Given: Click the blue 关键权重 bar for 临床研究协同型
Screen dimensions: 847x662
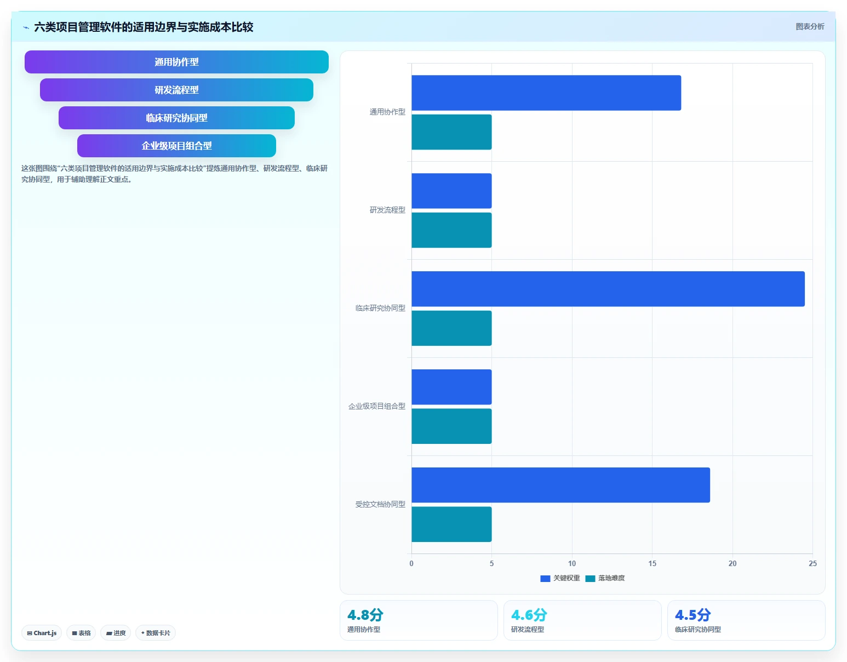Looking at the screenshot, I should [608, 289].
